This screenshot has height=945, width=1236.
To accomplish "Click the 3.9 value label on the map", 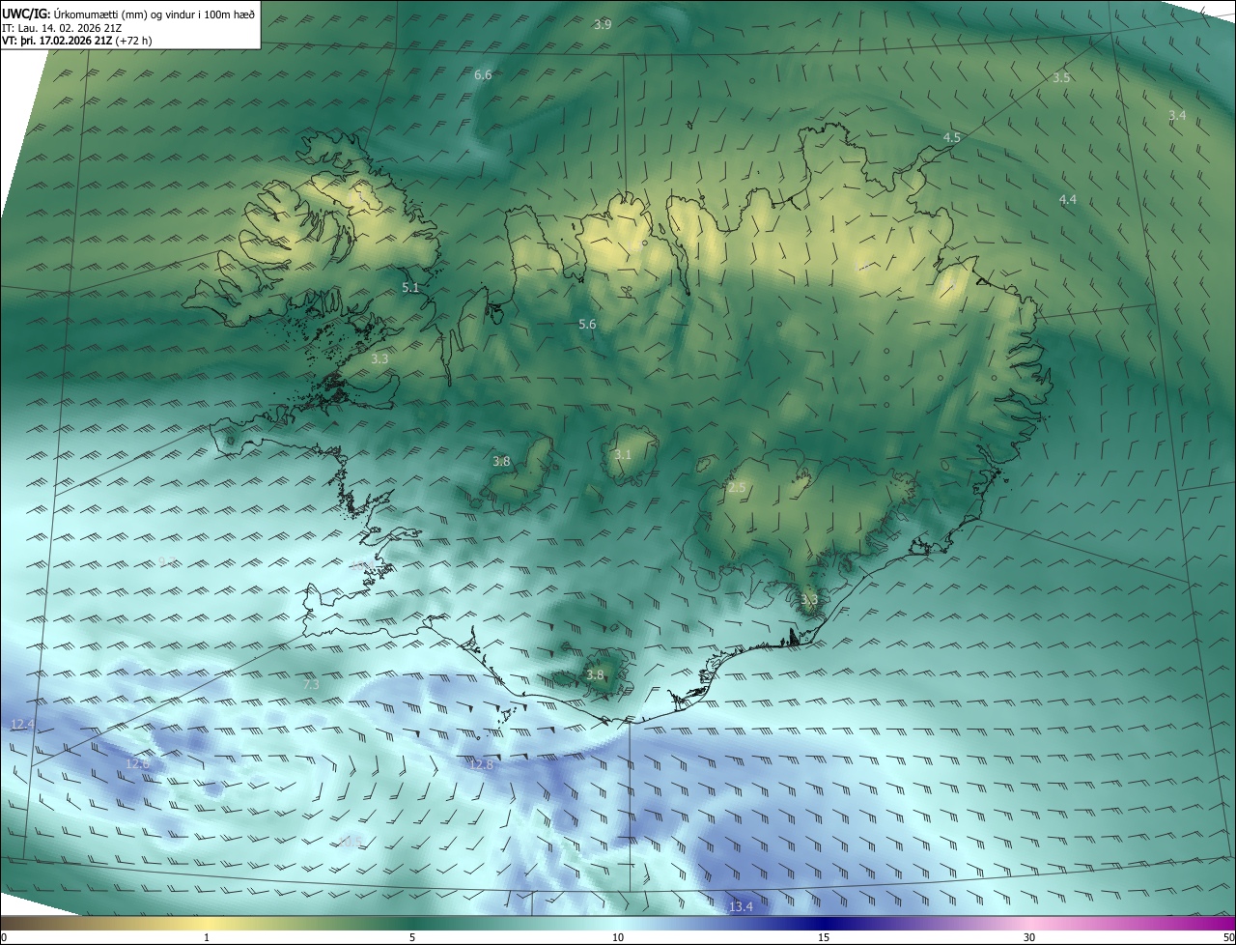I will tap(602, 24).
